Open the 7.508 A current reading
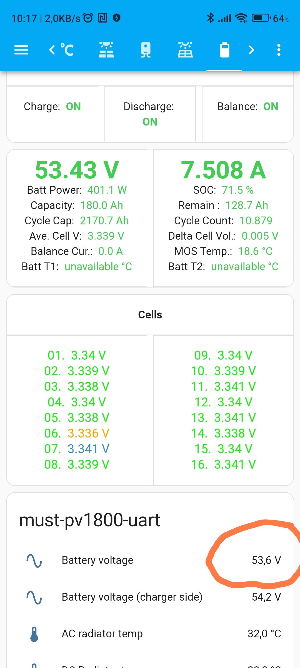This screenshot has height=668, width=300. pos(223,170)
